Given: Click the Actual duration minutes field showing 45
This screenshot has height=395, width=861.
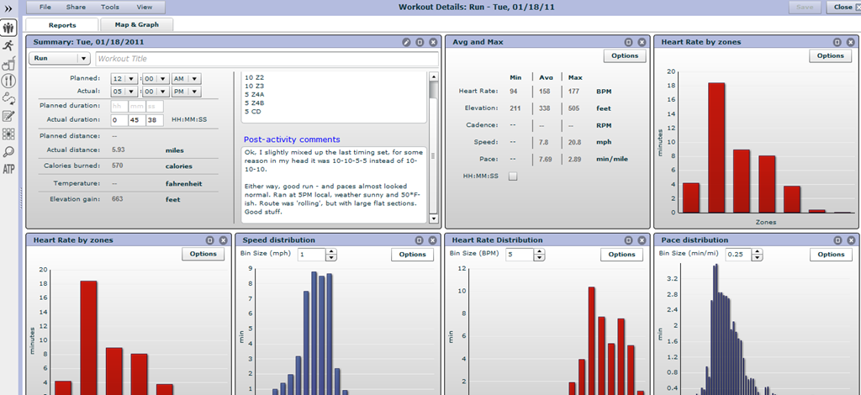Looking at the screenshot, I should [137, 119].
